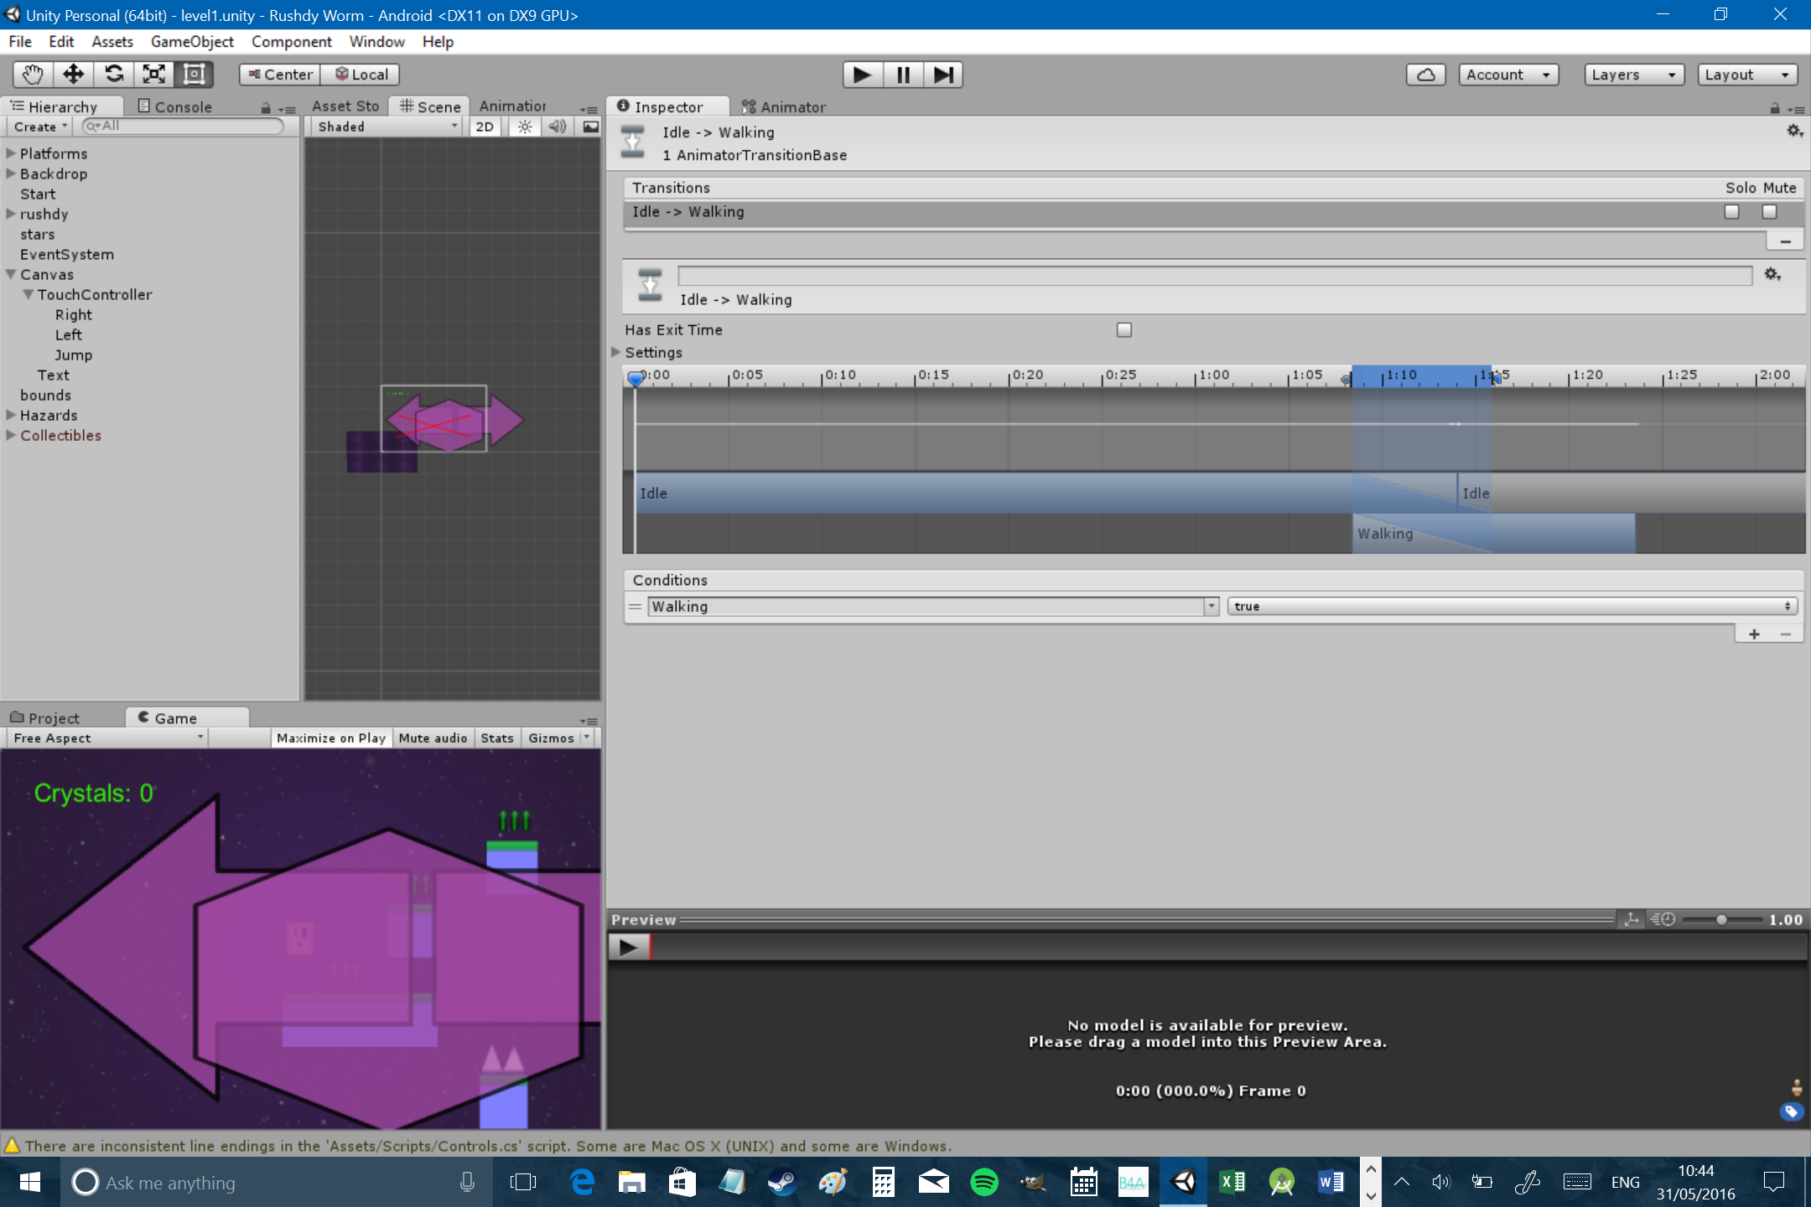Expand the Settings section
Image resolution: width=1811 pixels, height=1207 pixels.
[x=616, y=352]
